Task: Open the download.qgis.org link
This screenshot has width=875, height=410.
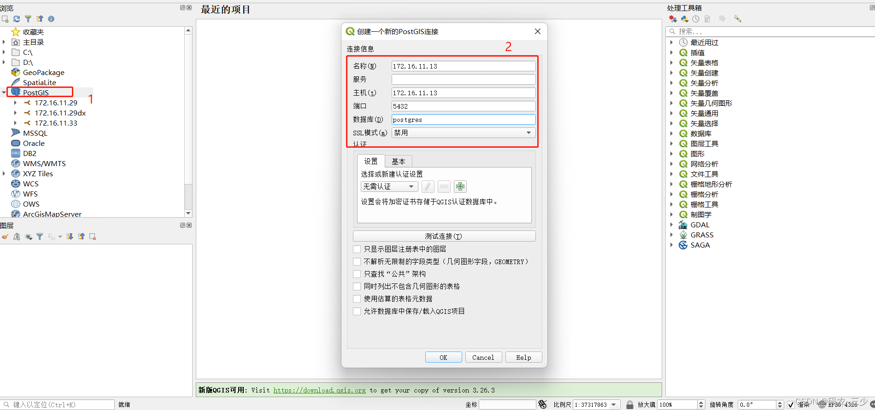Action: click(319, 390)
